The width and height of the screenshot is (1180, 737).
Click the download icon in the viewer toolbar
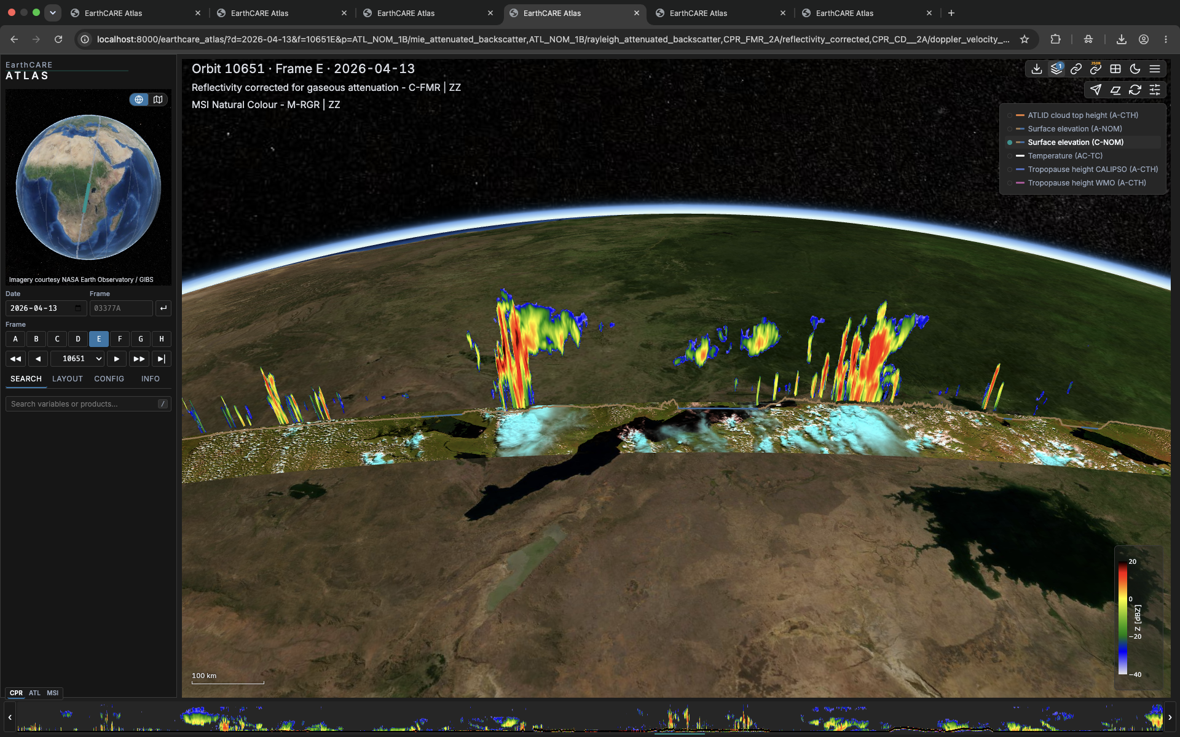1037,69
